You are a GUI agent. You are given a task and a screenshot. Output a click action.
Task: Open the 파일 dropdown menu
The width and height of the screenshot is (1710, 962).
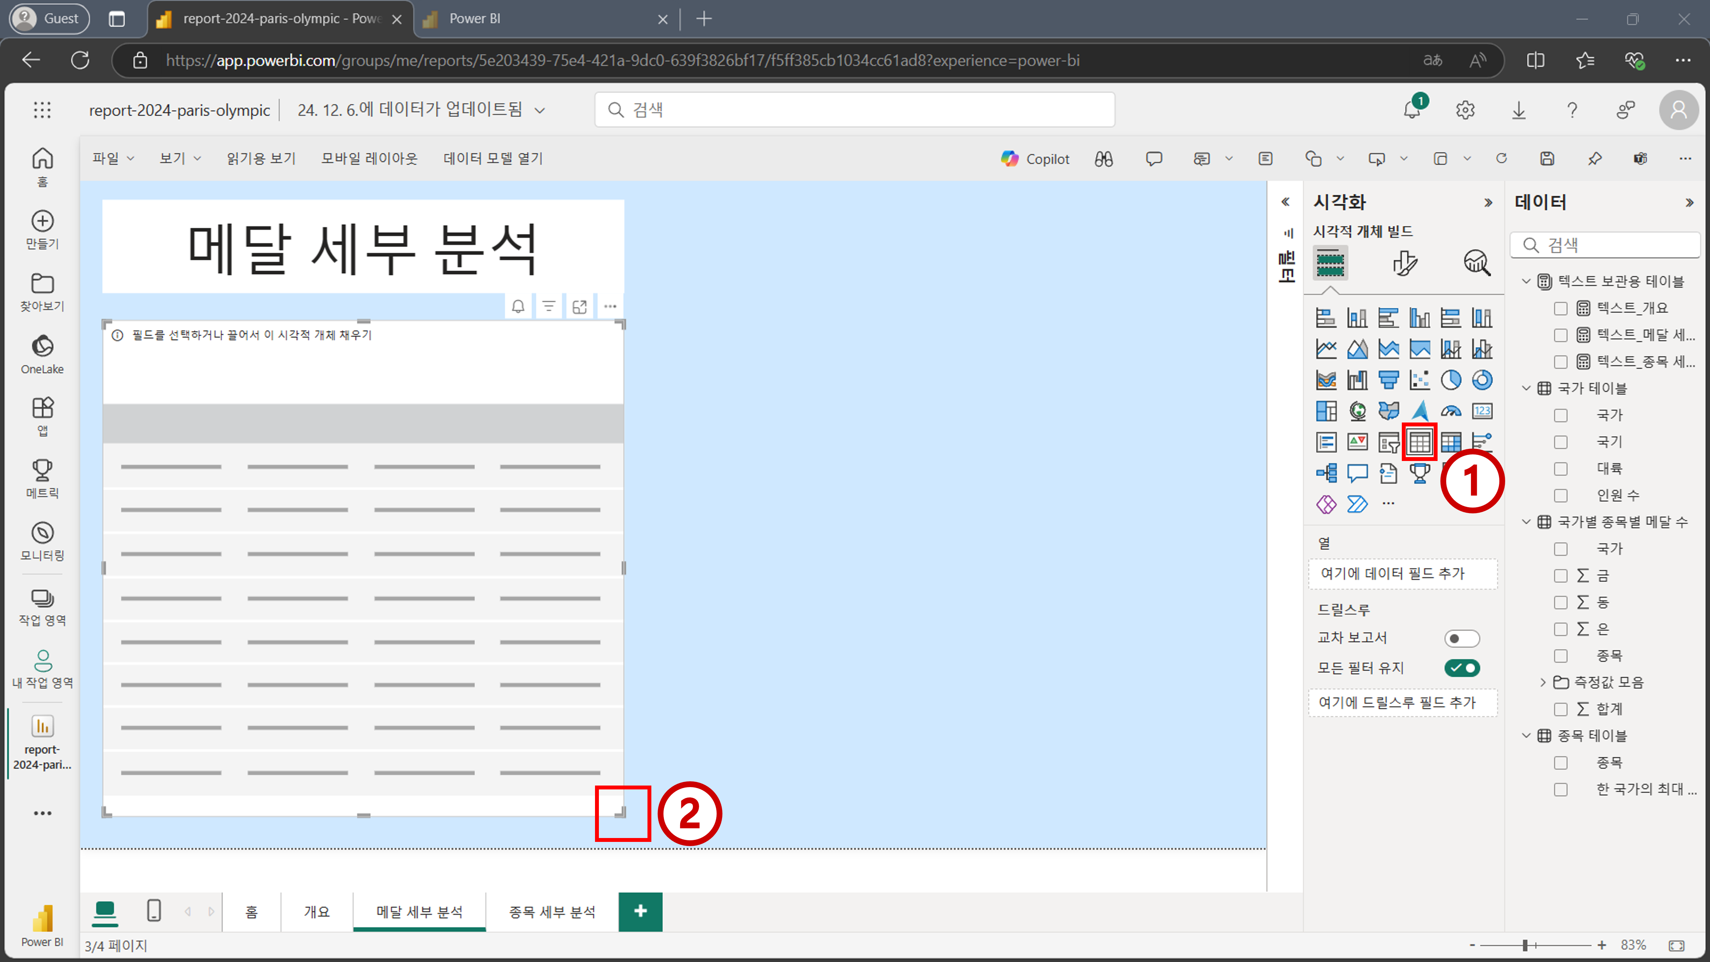[113, 159]
